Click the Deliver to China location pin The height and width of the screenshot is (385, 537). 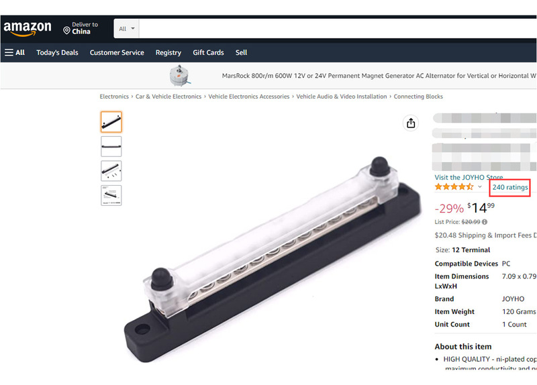click(66, 30)
